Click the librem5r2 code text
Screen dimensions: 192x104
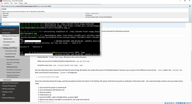coord(176,70)
